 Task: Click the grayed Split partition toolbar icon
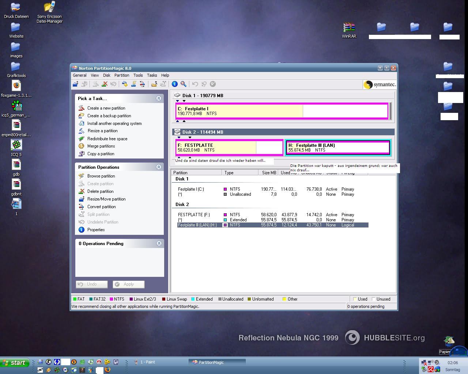pos(163,84)
